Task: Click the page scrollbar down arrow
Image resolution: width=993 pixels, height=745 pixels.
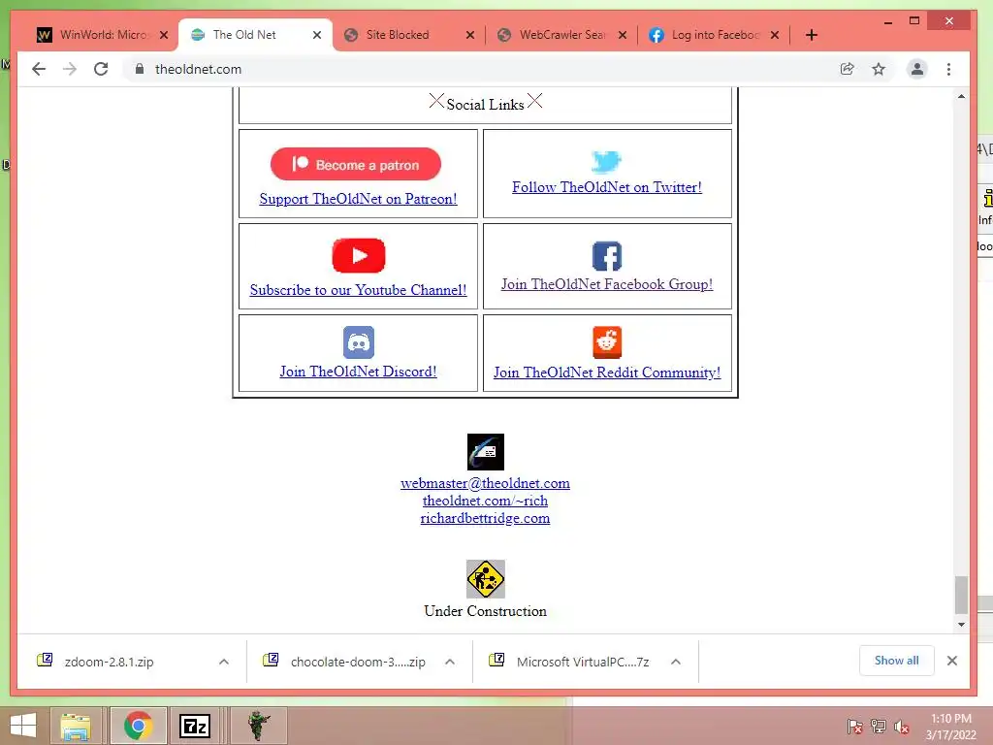Action: tap(961, 625)
